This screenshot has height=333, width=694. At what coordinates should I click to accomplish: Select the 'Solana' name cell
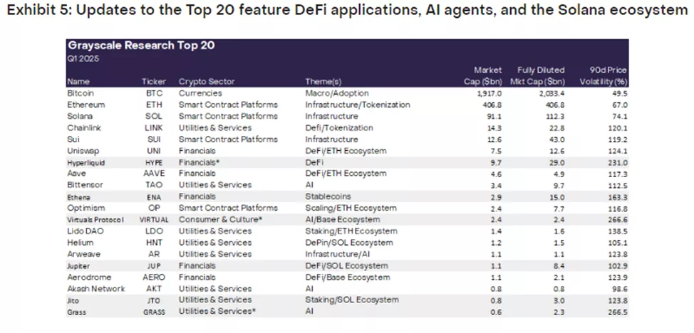[x=80, y=116]
